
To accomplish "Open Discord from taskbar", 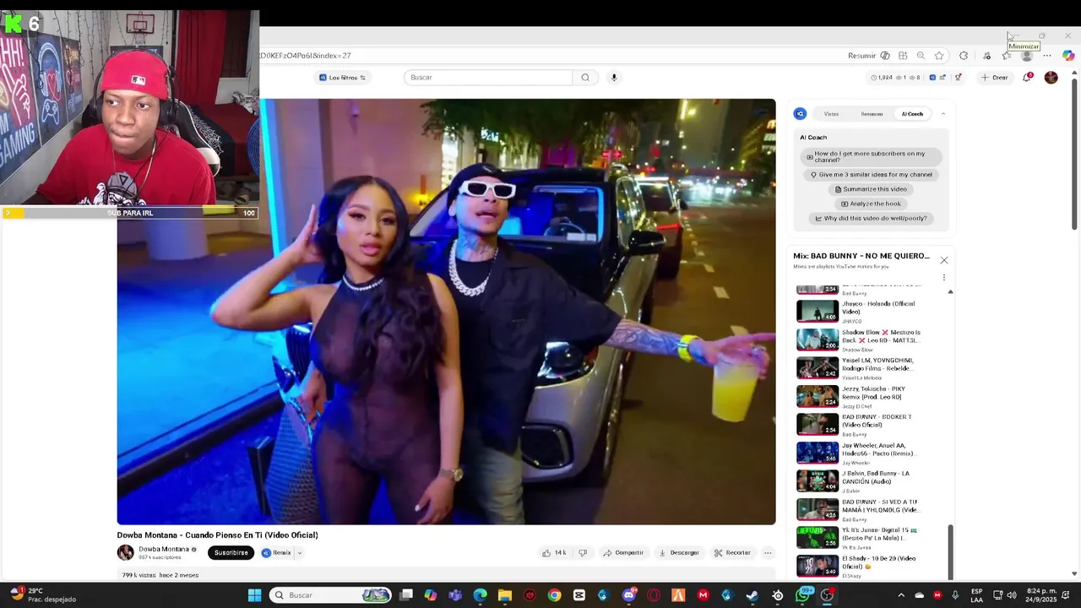I will click(x=628, y=595).
